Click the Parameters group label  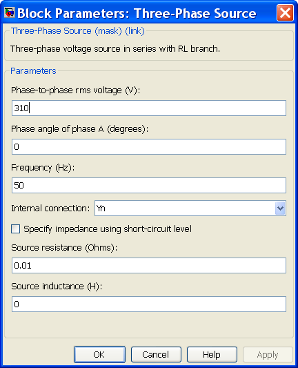pyautogui.click(x=33, y=71)
